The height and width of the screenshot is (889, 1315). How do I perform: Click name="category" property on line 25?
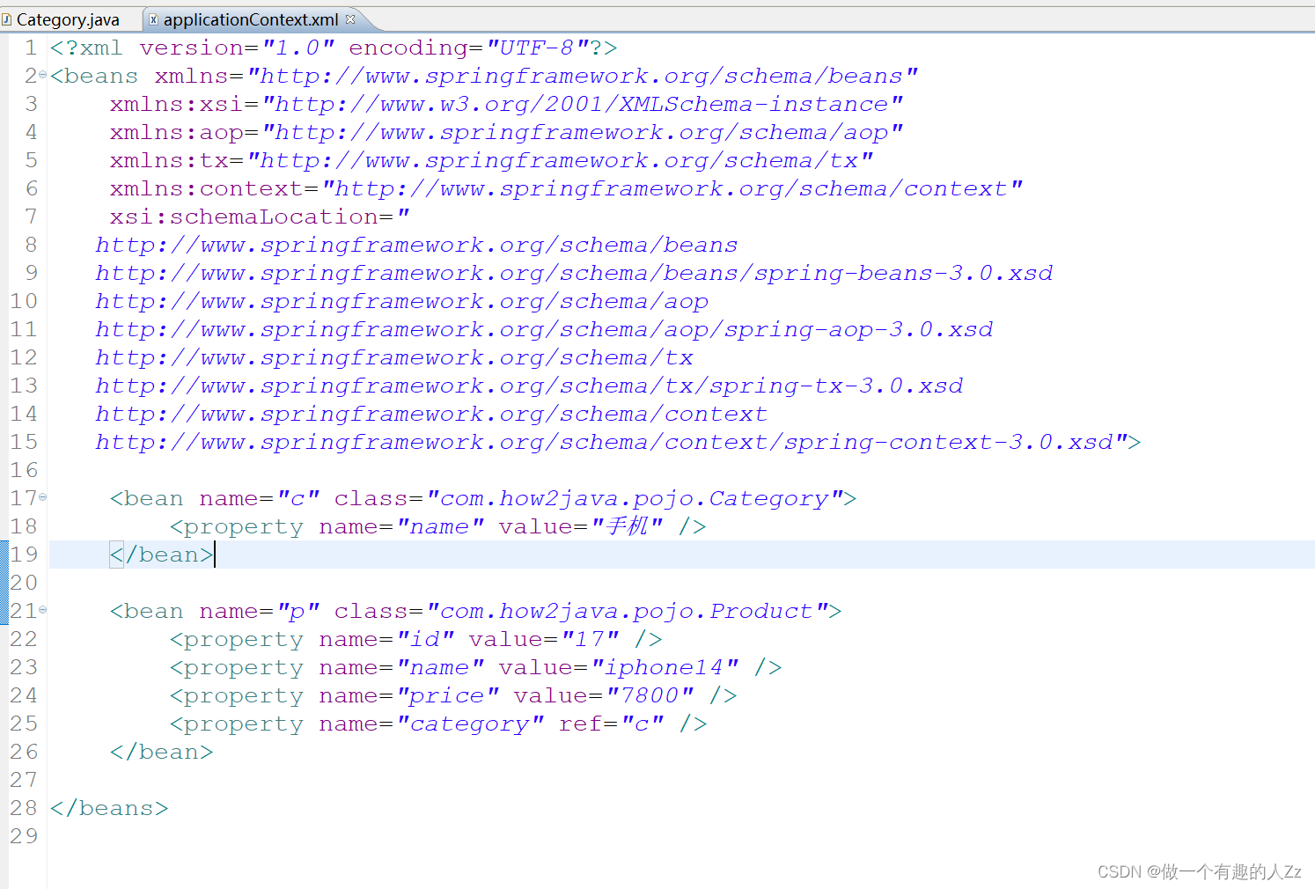click(431, 724)
